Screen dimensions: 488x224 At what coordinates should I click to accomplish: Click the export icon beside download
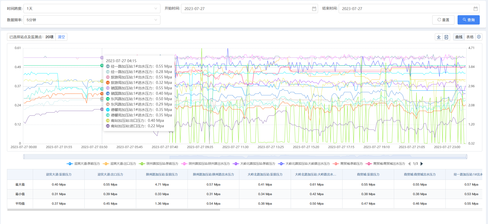point(446,37)
